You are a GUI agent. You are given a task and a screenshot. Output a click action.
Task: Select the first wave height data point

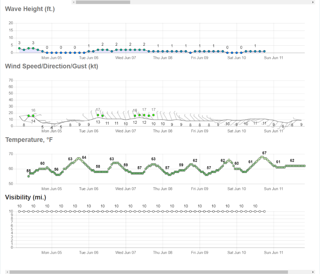[19, 48]
